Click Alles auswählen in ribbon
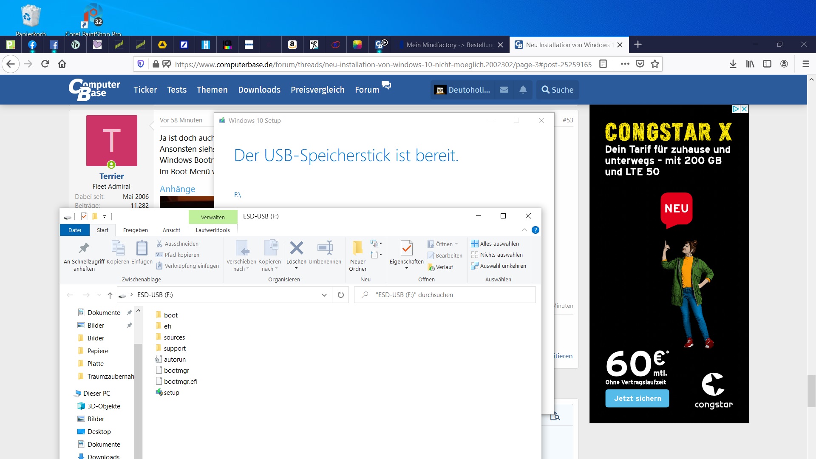The height and width of the screenshot is (459, 816). 495,244
